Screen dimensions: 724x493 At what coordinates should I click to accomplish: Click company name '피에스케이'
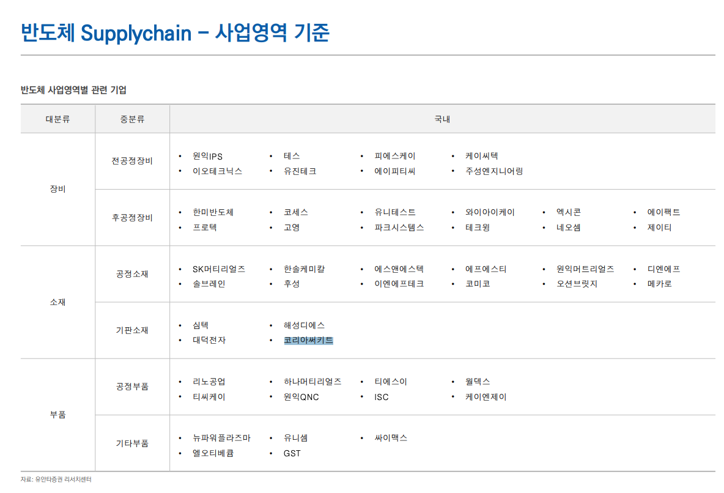395,156
